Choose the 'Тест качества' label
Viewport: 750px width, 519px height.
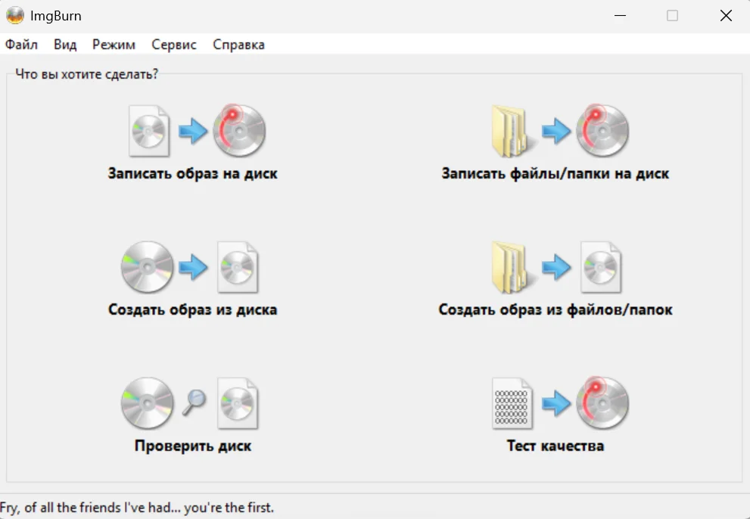tap(555, 446)
